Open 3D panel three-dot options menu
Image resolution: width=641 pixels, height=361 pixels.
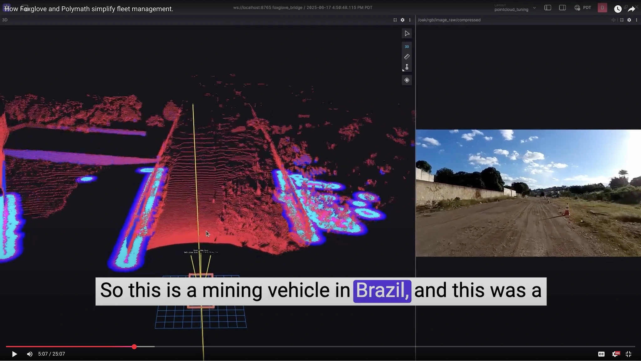410,20
